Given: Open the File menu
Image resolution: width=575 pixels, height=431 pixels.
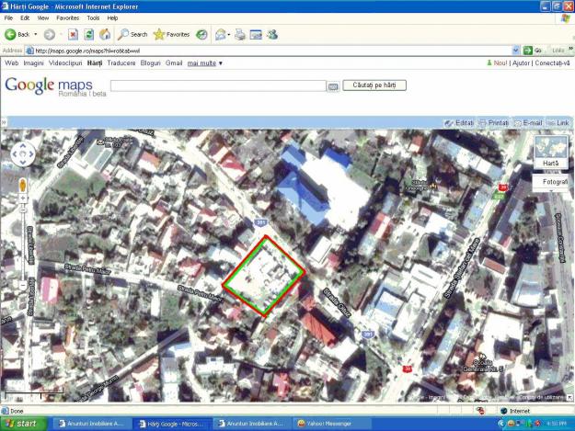Looking at the screenshot, I should pos(8,18).
